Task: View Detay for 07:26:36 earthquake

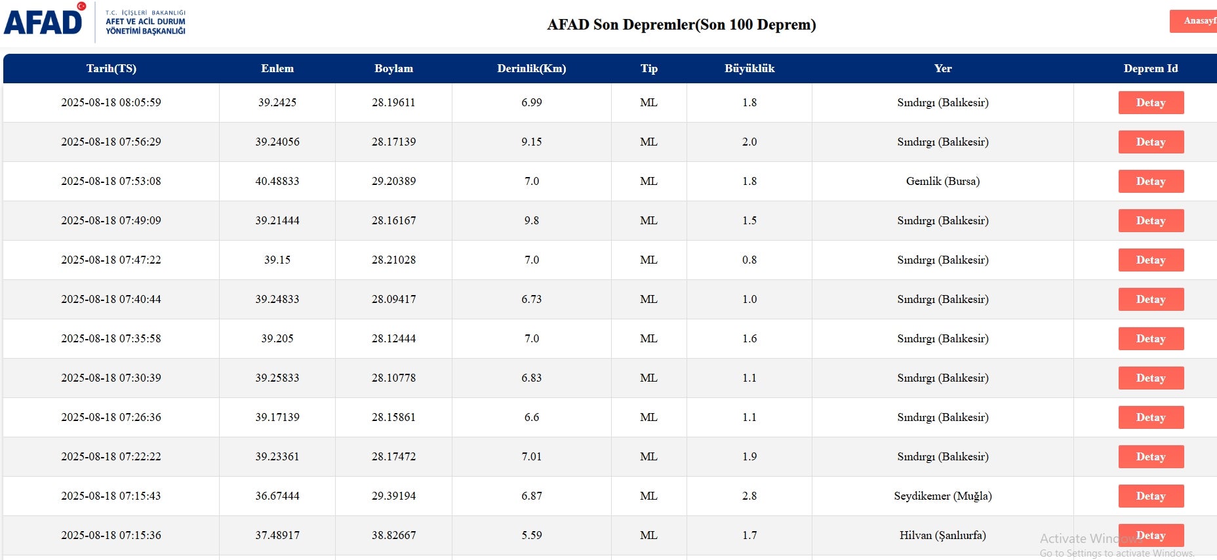Action: click(1150, 418)
